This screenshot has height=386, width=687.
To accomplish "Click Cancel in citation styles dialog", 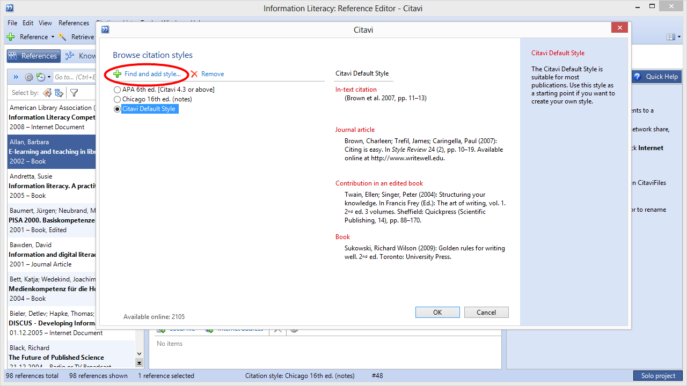I will point(486,313).
